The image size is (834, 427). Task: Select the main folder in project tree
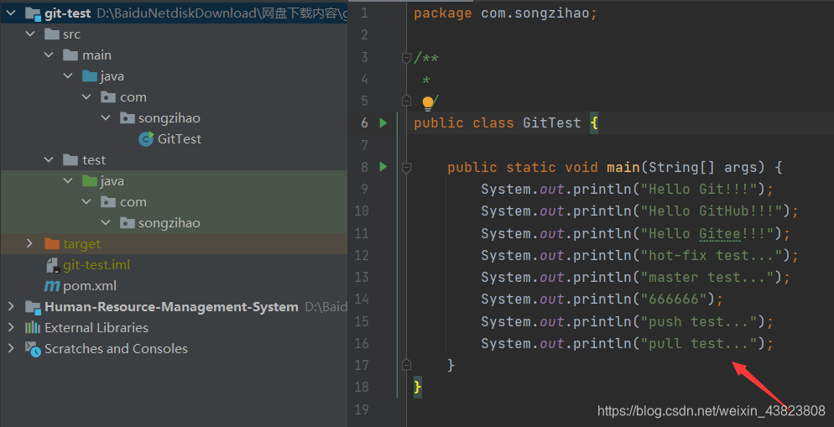point(96,55)
